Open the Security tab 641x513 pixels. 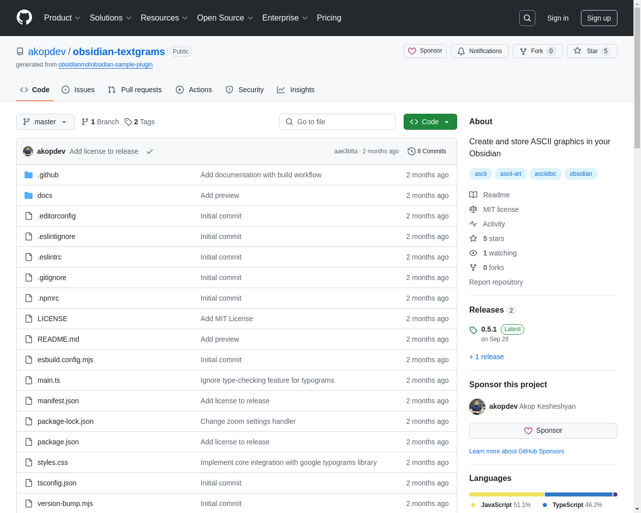244,90
